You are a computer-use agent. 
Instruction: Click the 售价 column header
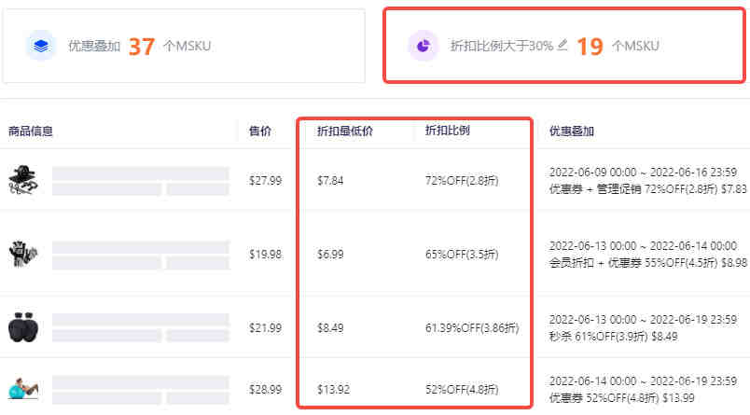[x=259, y=131]
